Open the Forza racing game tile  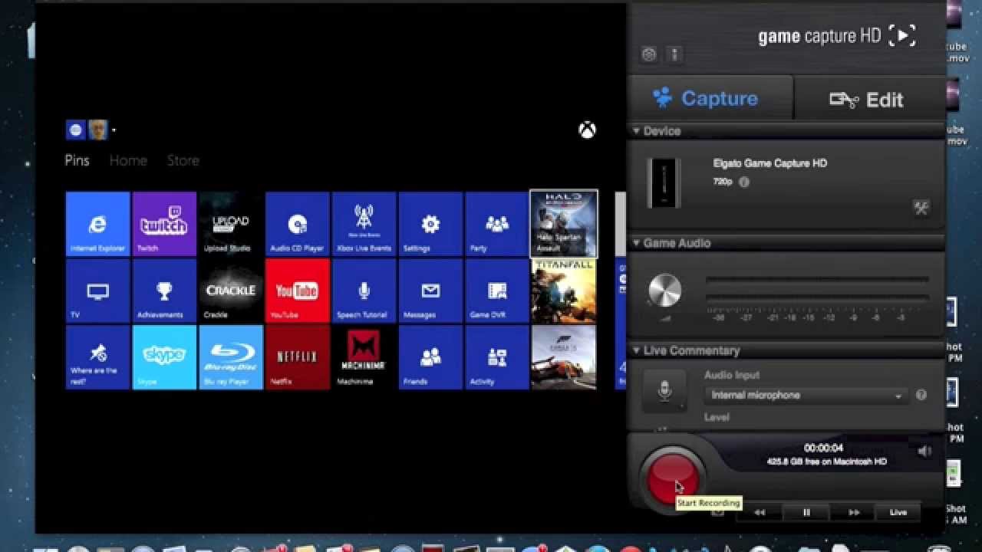(564, 357)
